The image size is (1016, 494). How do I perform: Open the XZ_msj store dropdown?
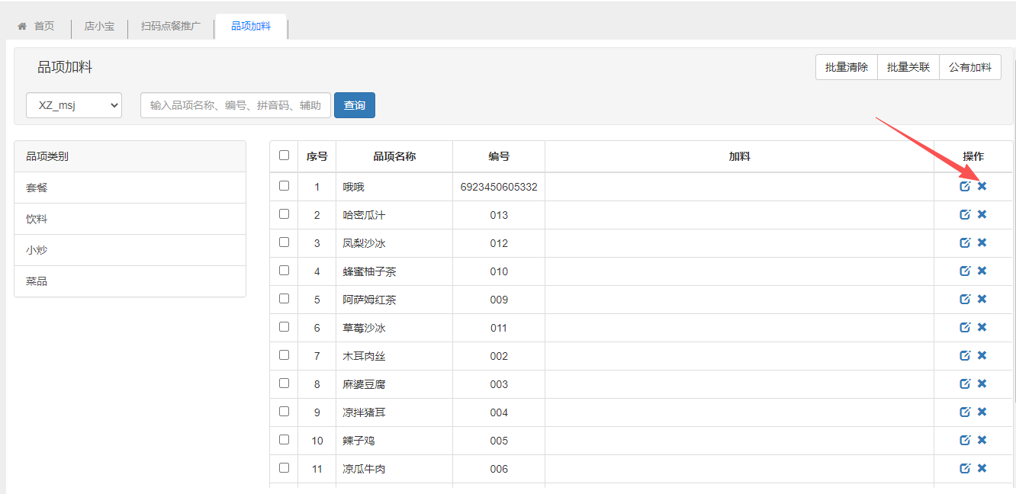tap(74, 105)
